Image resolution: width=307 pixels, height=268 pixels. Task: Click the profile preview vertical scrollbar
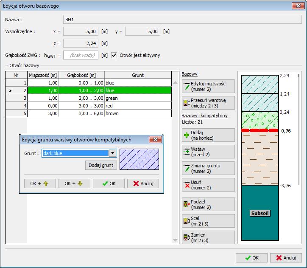[299, 130]
